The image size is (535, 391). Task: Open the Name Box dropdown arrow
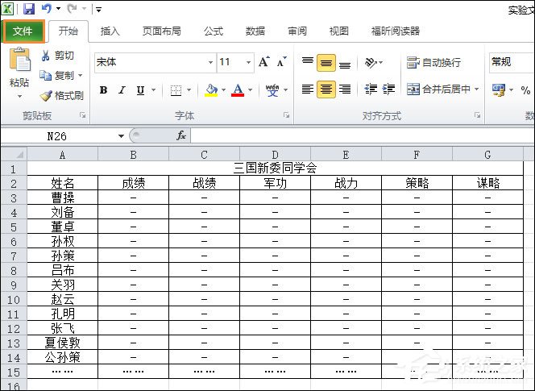121,136
